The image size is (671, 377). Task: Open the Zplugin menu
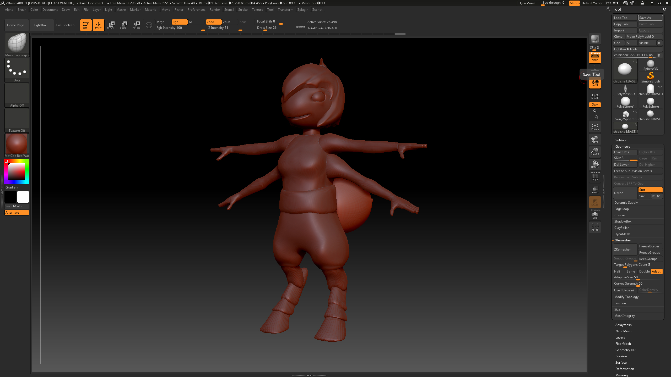pyautogui.click(x=302, y=10)
